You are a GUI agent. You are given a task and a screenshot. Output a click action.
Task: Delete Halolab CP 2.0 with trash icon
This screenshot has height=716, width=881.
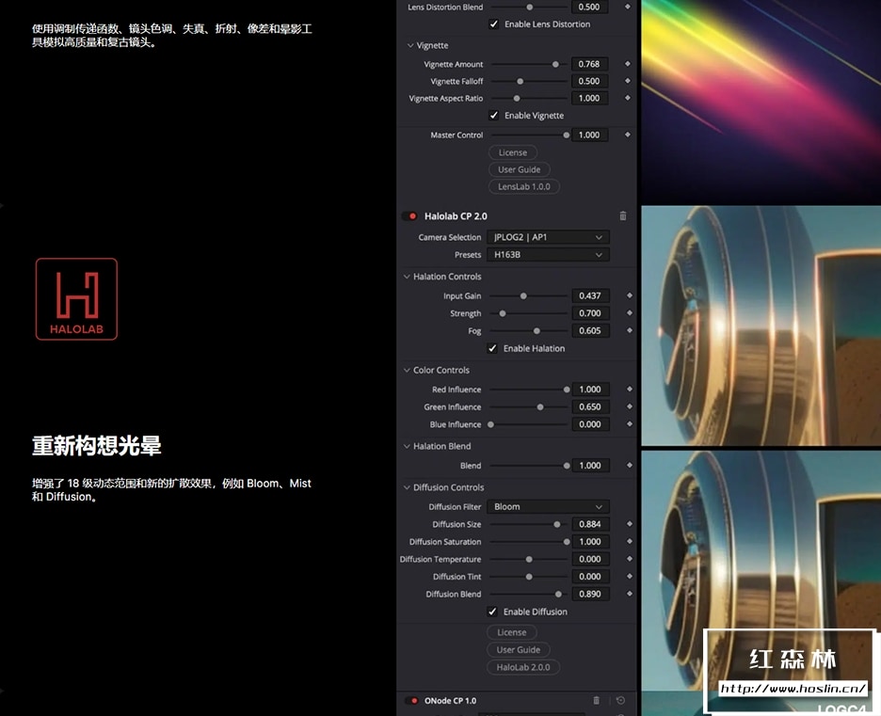622,215
